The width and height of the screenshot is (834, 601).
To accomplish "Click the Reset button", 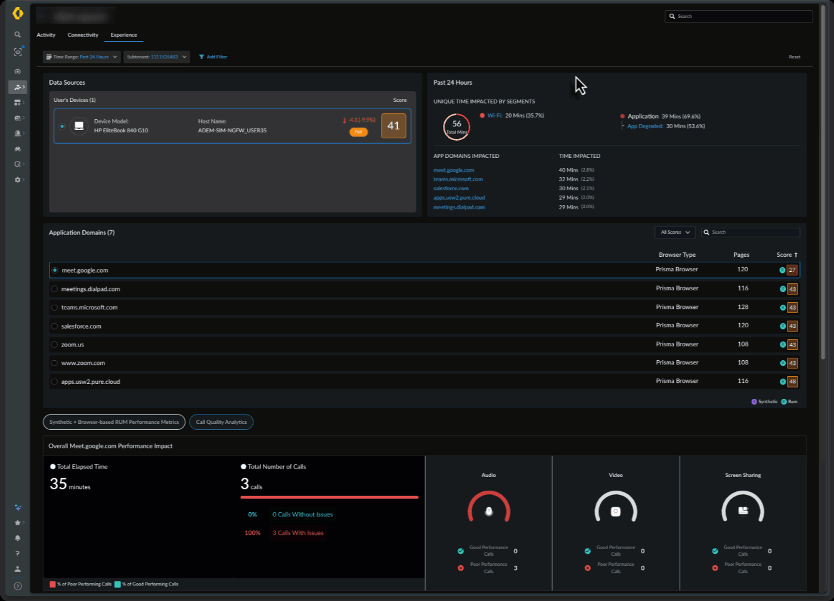I will click(795, 57).
